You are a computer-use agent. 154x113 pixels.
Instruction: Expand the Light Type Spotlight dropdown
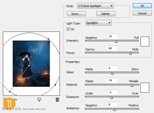click(99, 23)
